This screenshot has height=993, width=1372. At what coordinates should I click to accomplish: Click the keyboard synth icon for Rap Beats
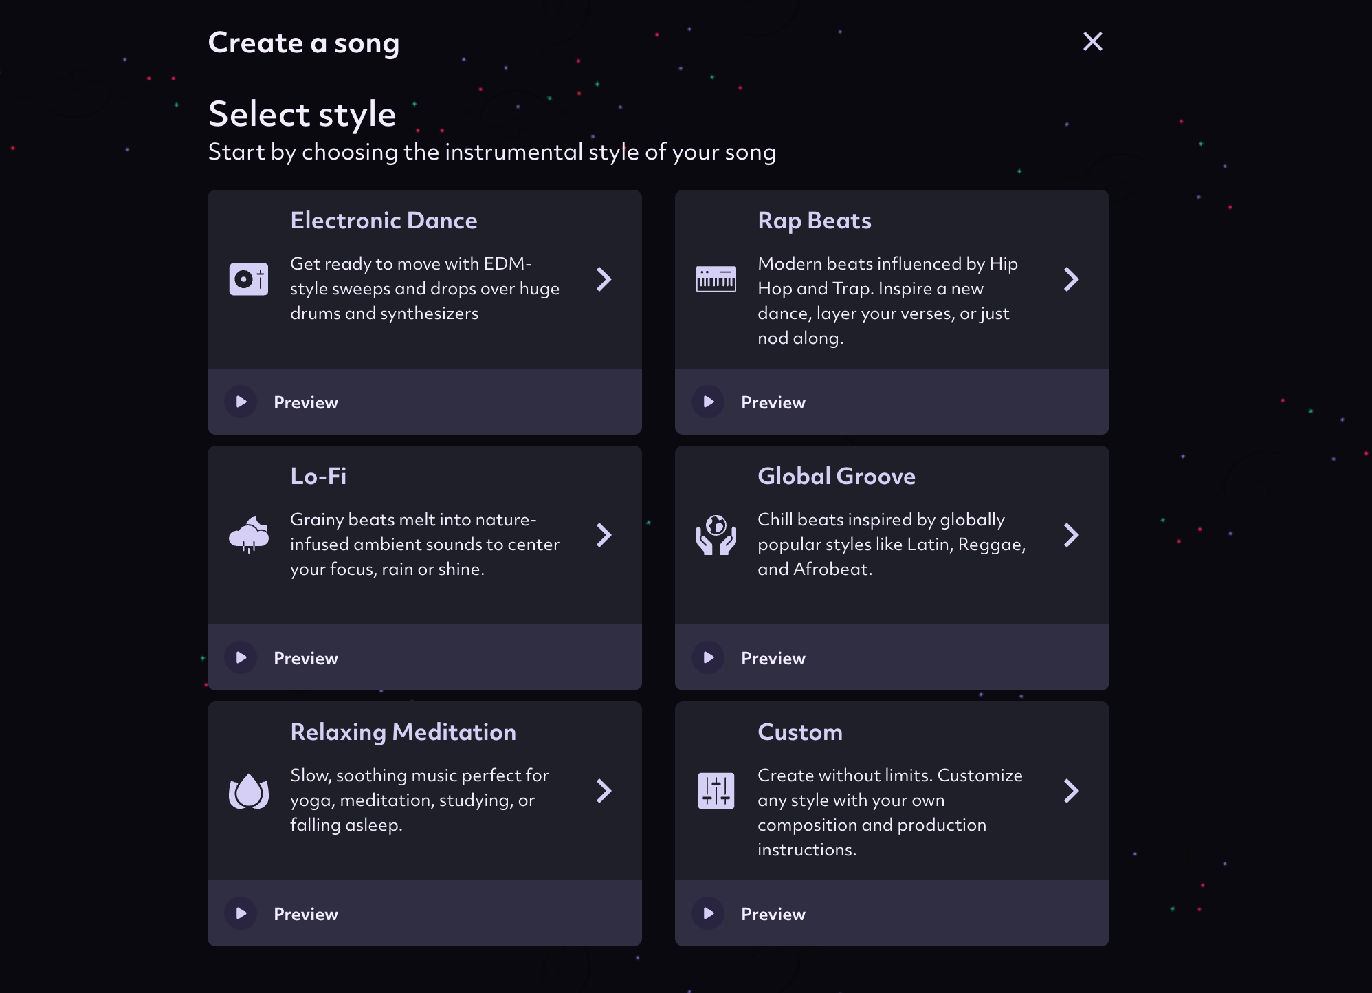[x=716, y=279]
